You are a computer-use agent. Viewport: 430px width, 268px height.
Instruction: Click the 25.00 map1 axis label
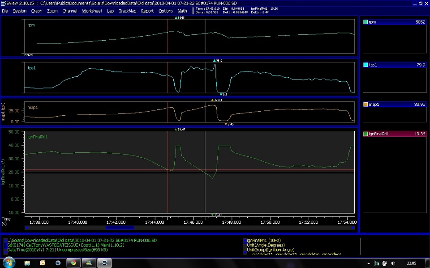click(14, 111)
